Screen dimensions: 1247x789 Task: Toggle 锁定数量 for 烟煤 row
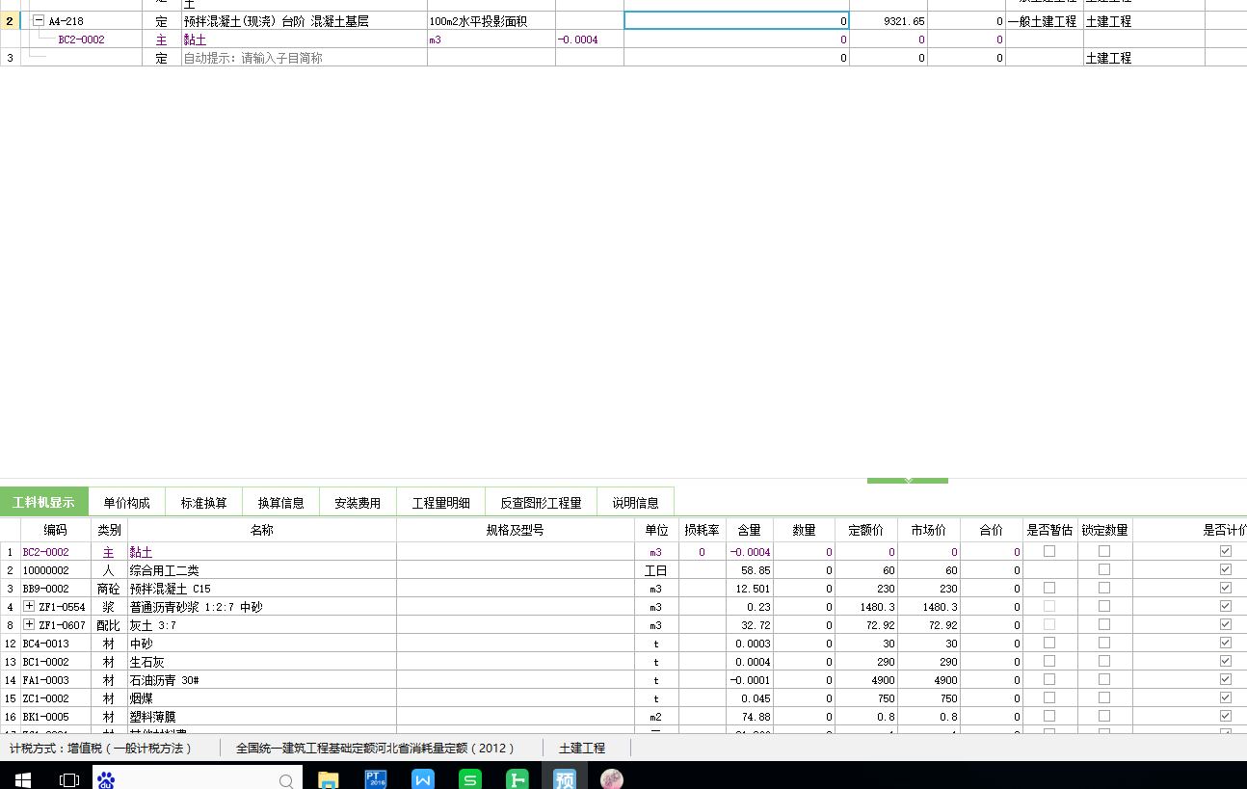1104,697
